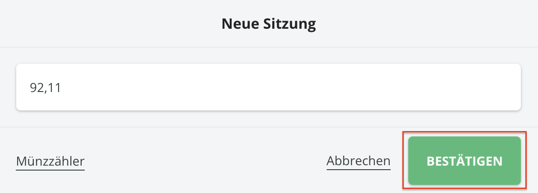
Task: Tap the Münzzähler option at bottom left
Action: 50,161
